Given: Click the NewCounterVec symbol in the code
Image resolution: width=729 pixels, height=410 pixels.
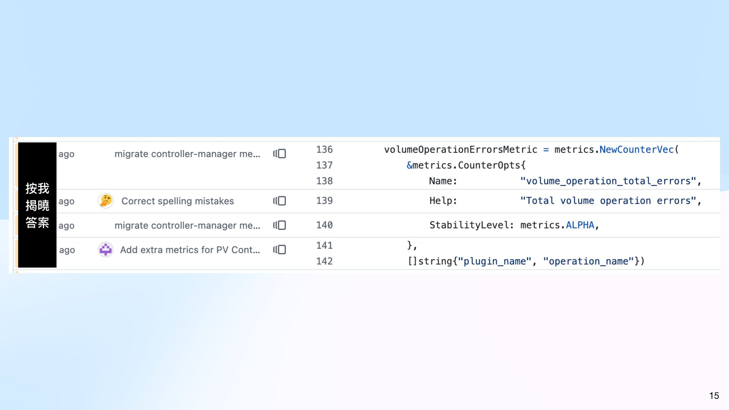Looking at the screenshot, I should (x=636, y=150).
